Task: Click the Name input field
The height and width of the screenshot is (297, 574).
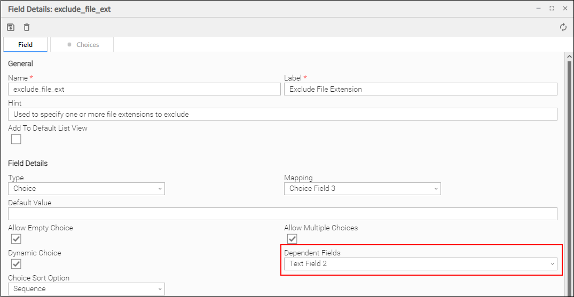Action: 144,89
